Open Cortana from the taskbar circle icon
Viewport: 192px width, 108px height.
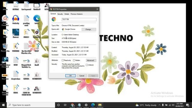click(58, 105)
